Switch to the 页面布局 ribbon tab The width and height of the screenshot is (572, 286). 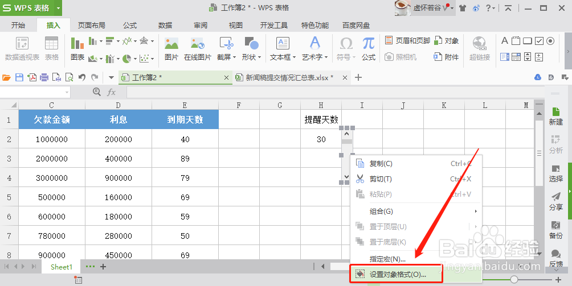point(92,25)
